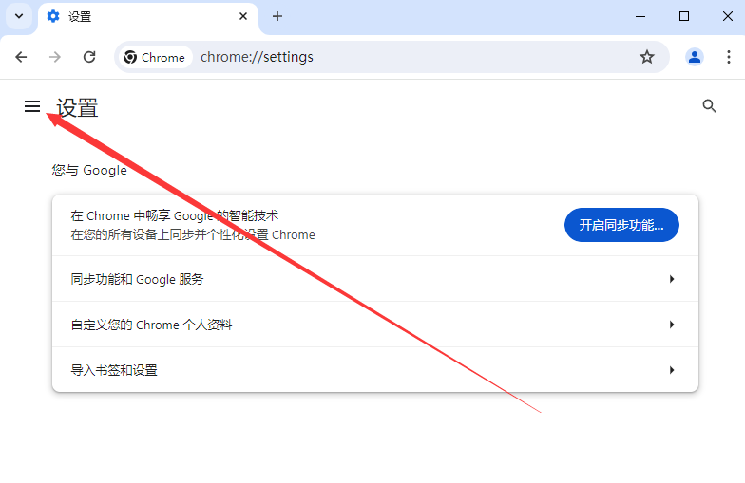Screen dimensions: 745x483
Task: Maximize the Chrome window
Action: (x=684, y=16)
